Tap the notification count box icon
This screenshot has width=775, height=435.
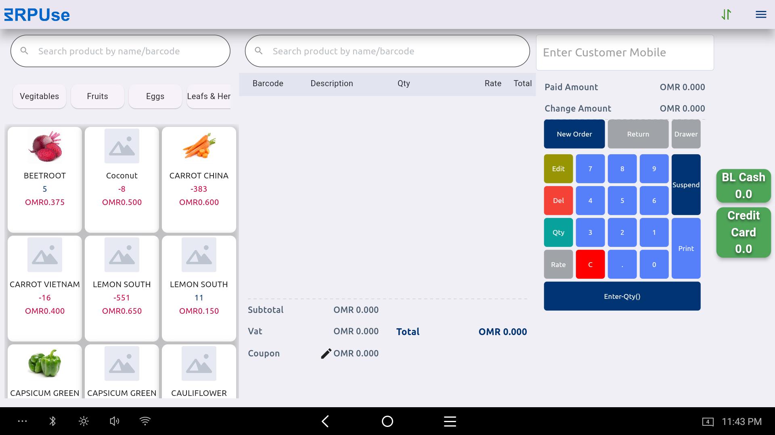tap(708, 422)
